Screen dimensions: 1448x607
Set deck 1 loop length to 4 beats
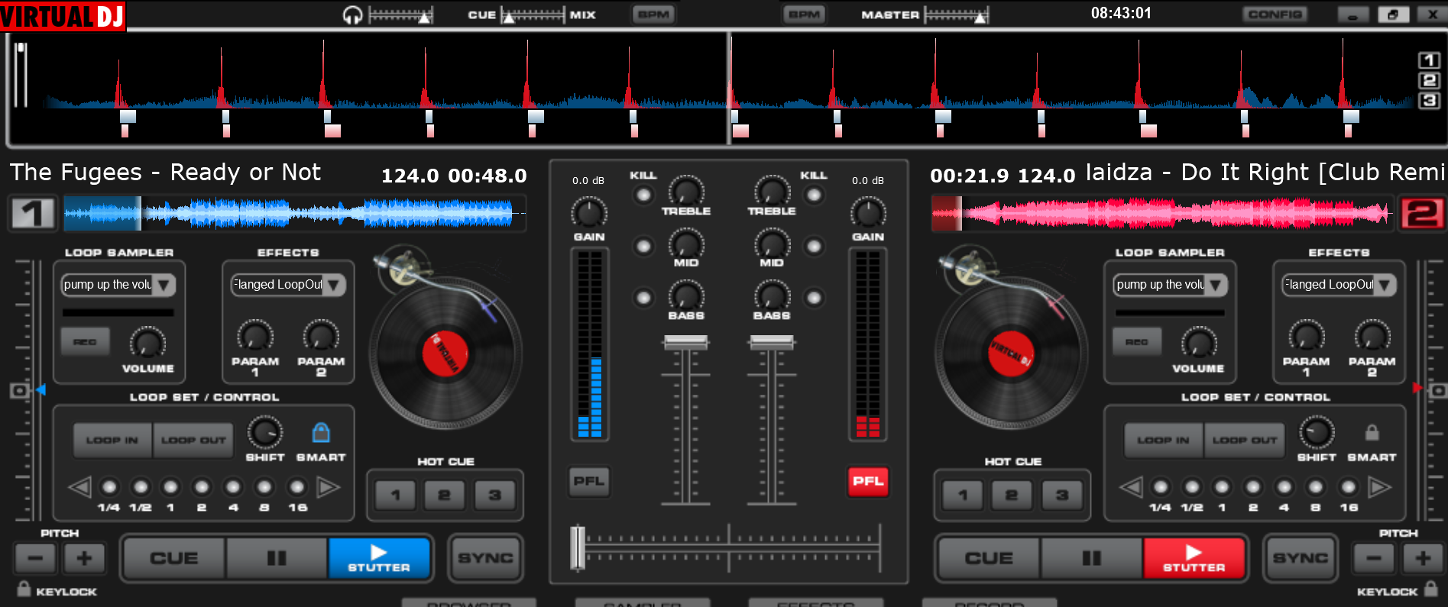pyautogui.click(x=233, y=487)
